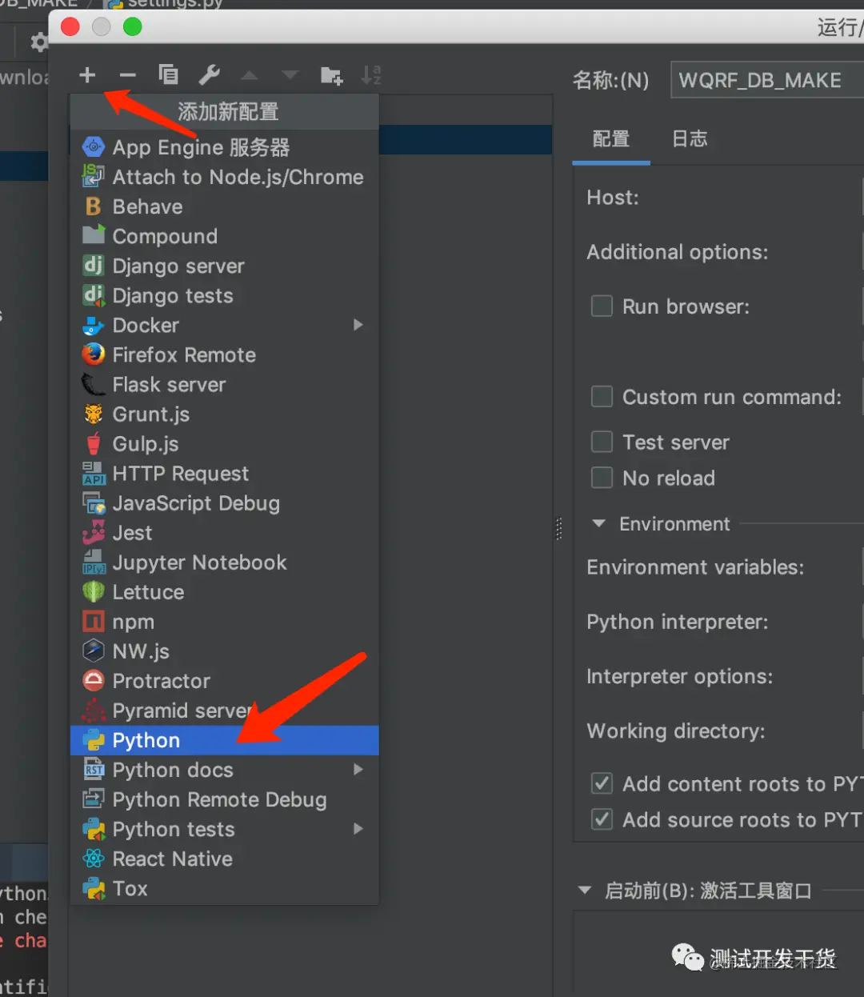Enable the Run browser checkbox

tap(602, 306)
